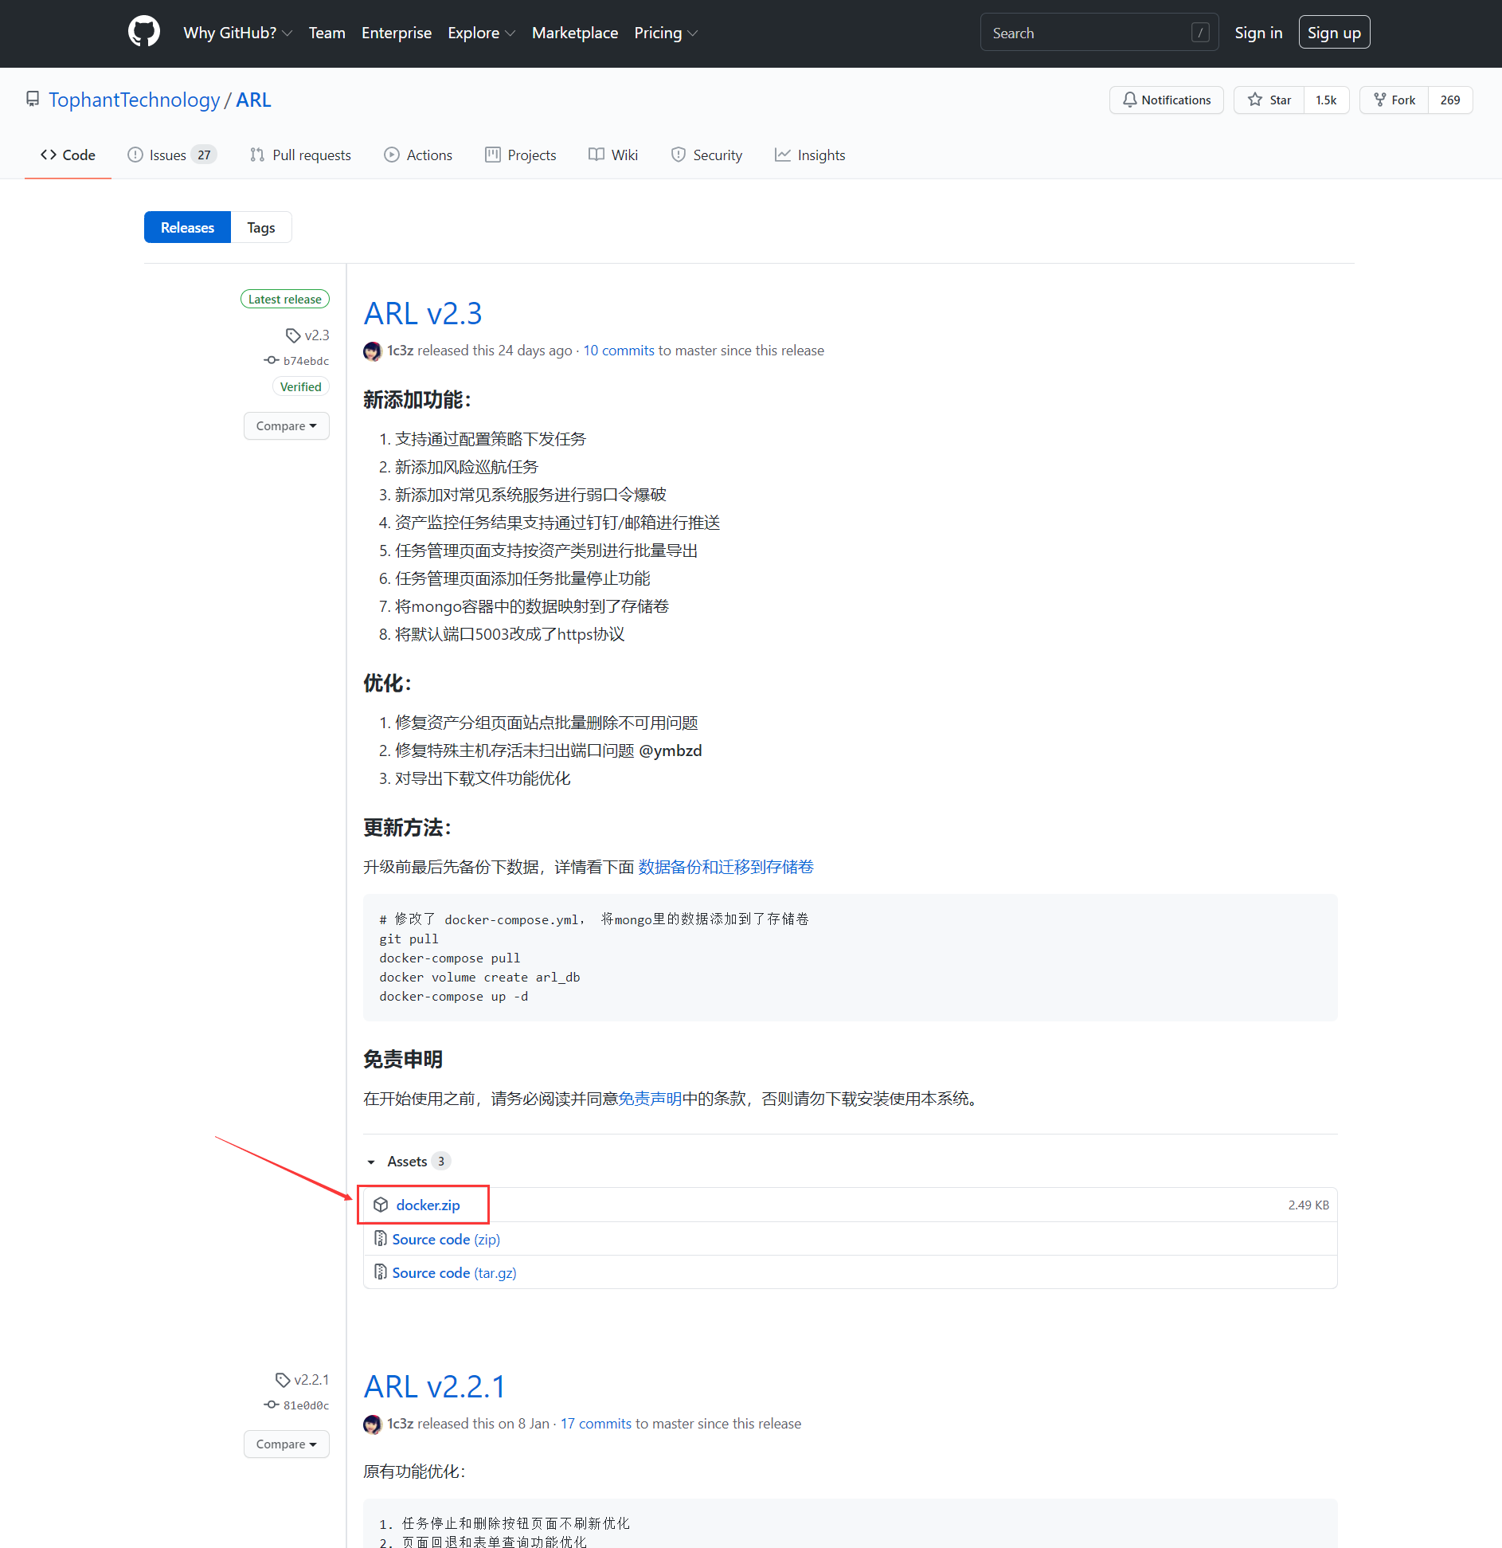Expand the Why GitHub? dropdown
The width and height of the screenshot is (1502, 1548).
tap(237, 33)
